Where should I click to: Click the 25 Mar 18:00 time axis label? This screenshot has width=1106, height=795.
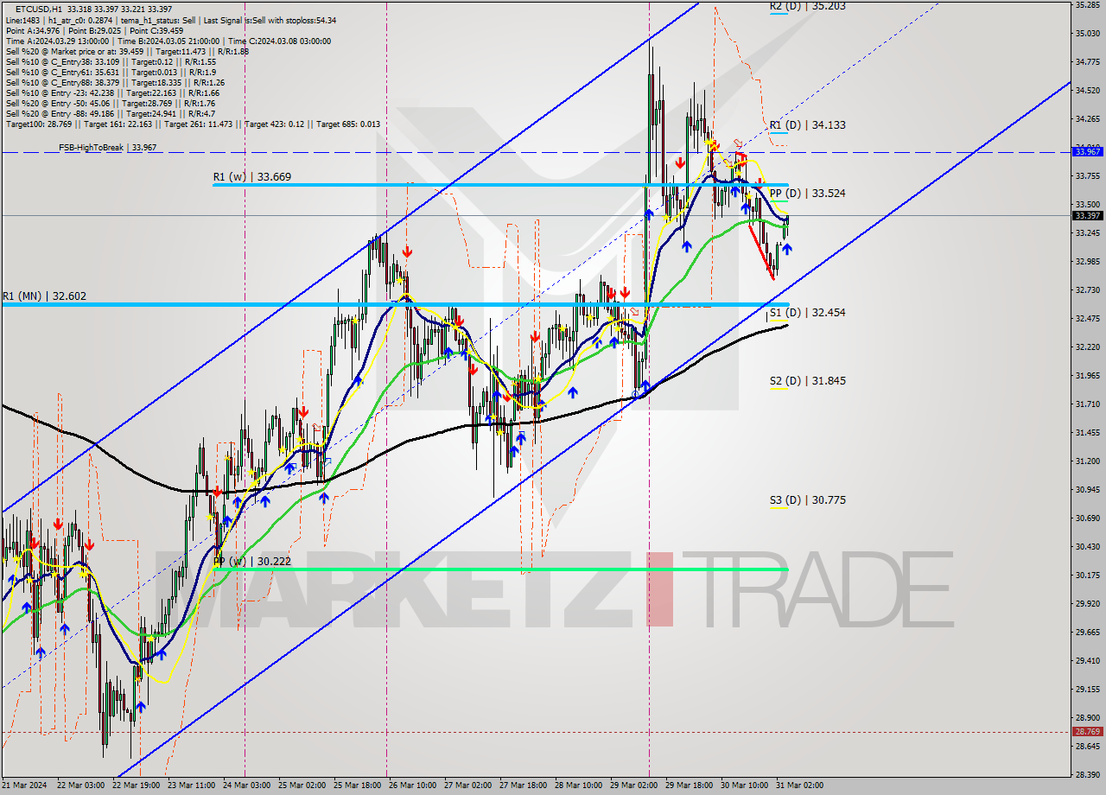coord(357,785)
